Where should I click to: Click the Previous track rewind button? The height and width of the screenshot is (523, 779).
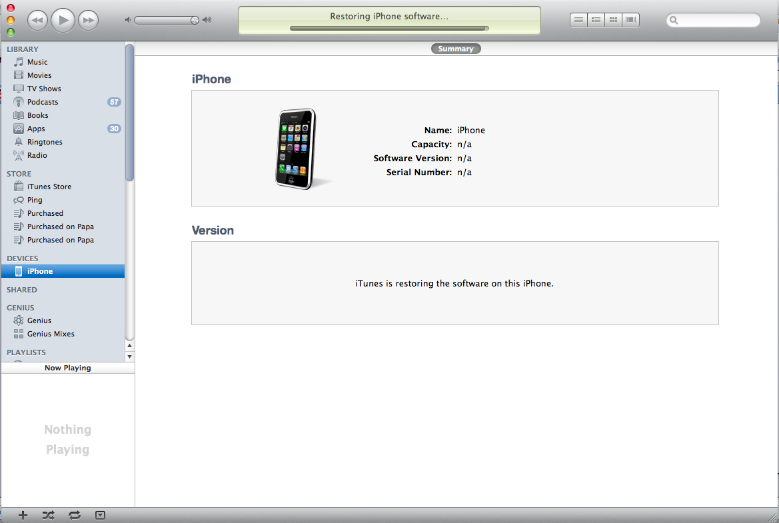tap(37, 21)
